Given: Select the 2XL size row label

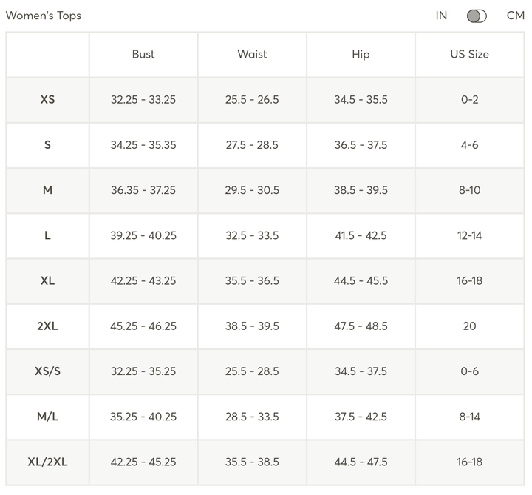Looking at the screenshot, I should (47, 326).
